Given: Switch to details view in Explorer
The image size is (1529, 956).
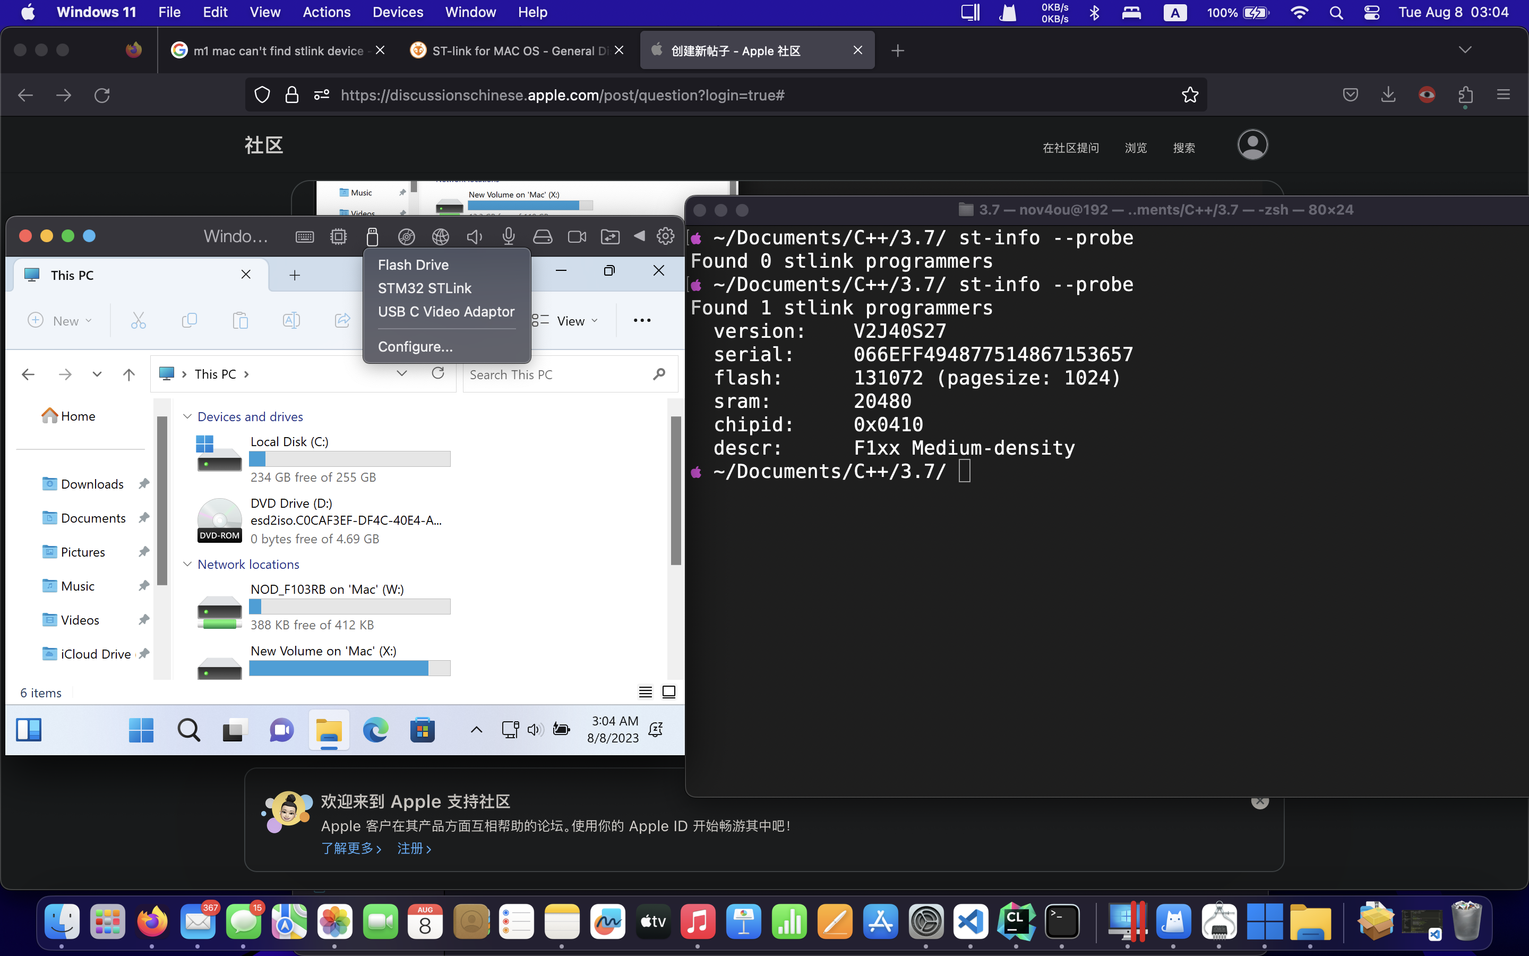Looking at the screenshot, I should coord(645,692).
